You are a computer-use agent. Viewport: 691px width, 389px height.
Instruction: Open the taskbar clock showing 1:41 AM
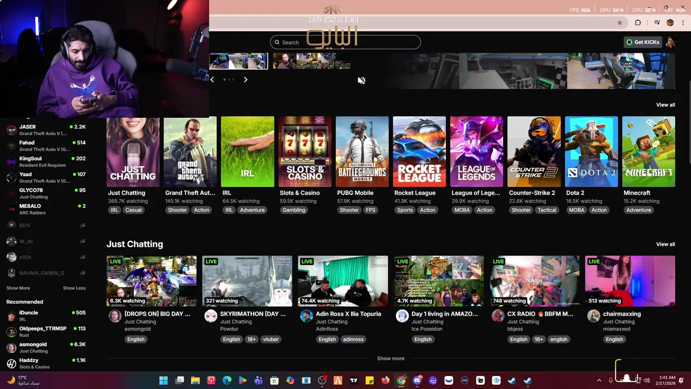point(667,380)
